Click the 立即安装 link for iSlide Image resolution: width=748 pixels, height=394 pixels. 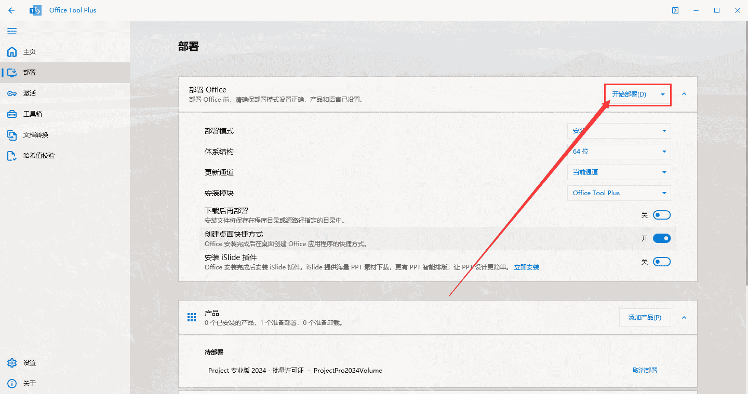[x=527, y=267]
